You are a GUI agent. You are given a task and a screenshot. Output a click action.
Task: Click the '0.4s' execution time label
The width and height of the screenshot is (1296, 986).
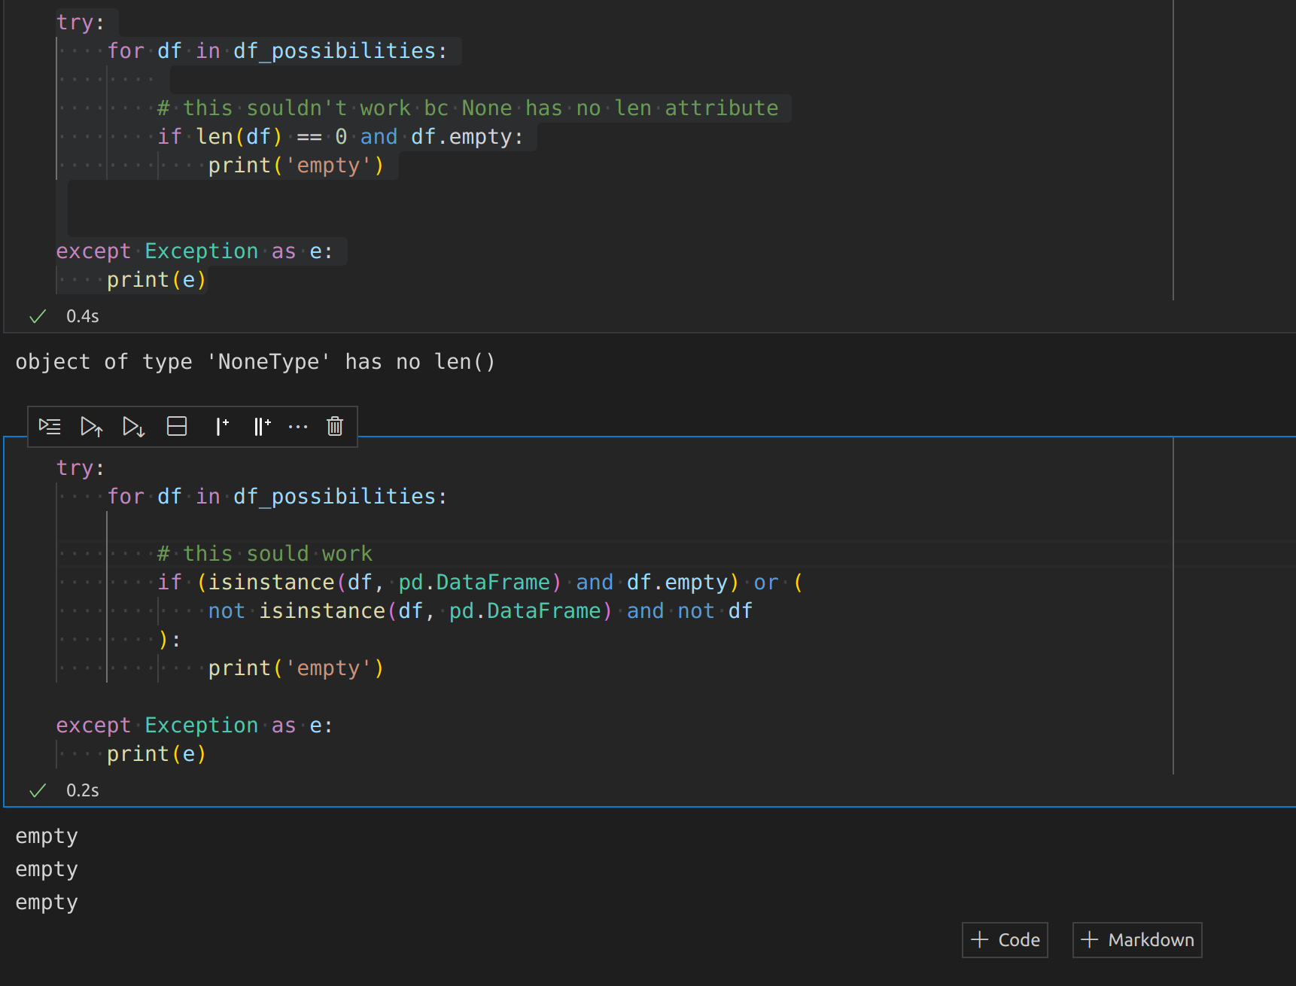pos(83,316)
